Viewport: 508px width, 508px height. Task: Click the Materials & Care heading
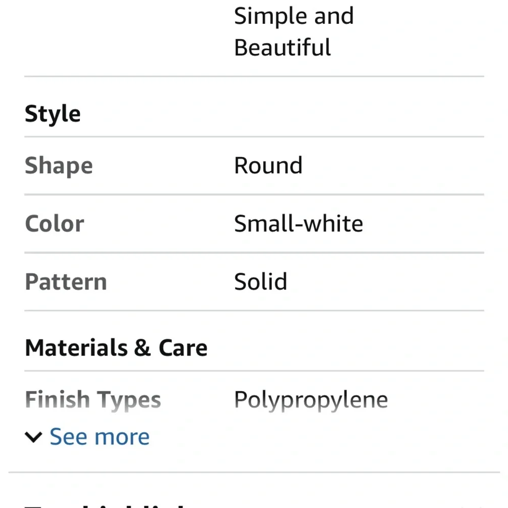point(116,347)
